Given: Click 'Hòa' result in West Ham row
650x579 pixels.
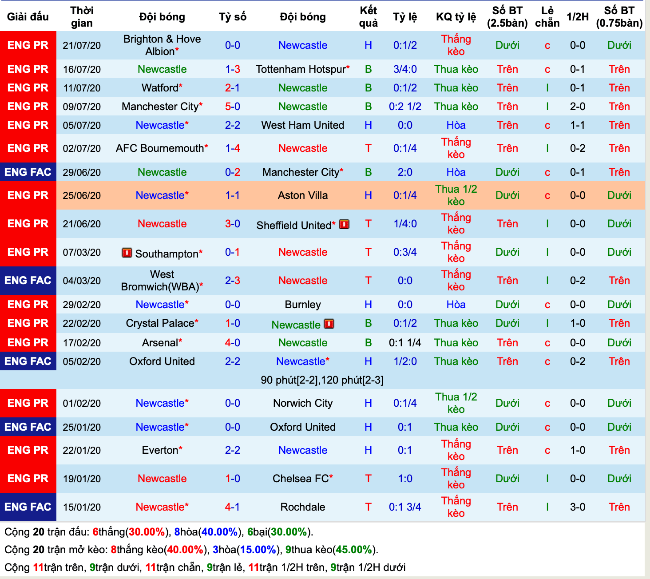Looking at the screenshot, I should [456, 125].
